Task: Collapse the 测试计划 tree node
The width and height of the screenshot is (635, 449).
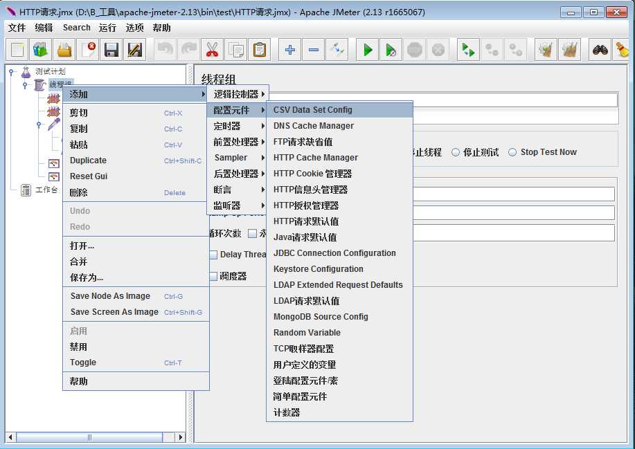Action: (12, 71)
